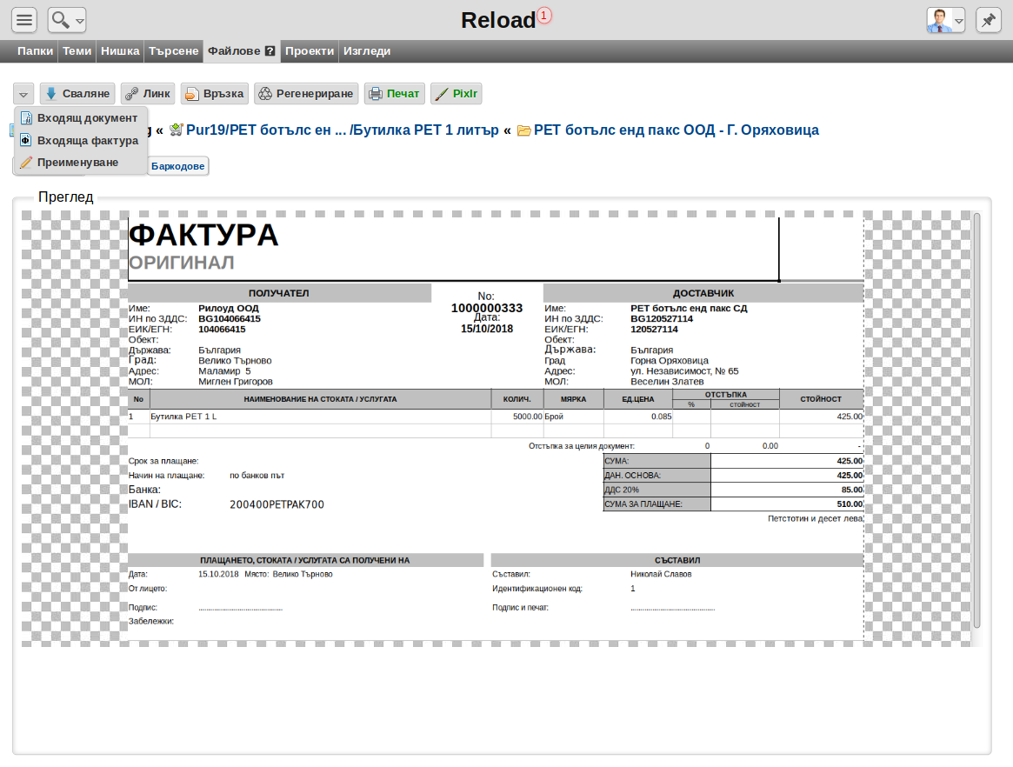Click the pin icon at top right
Screen dimensions: 1013x767
989,20
